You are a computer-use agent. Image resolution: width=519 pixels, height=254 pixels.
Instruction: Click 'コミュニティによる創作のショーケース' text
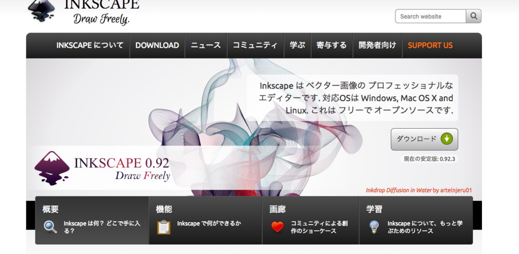click(319, 227)
